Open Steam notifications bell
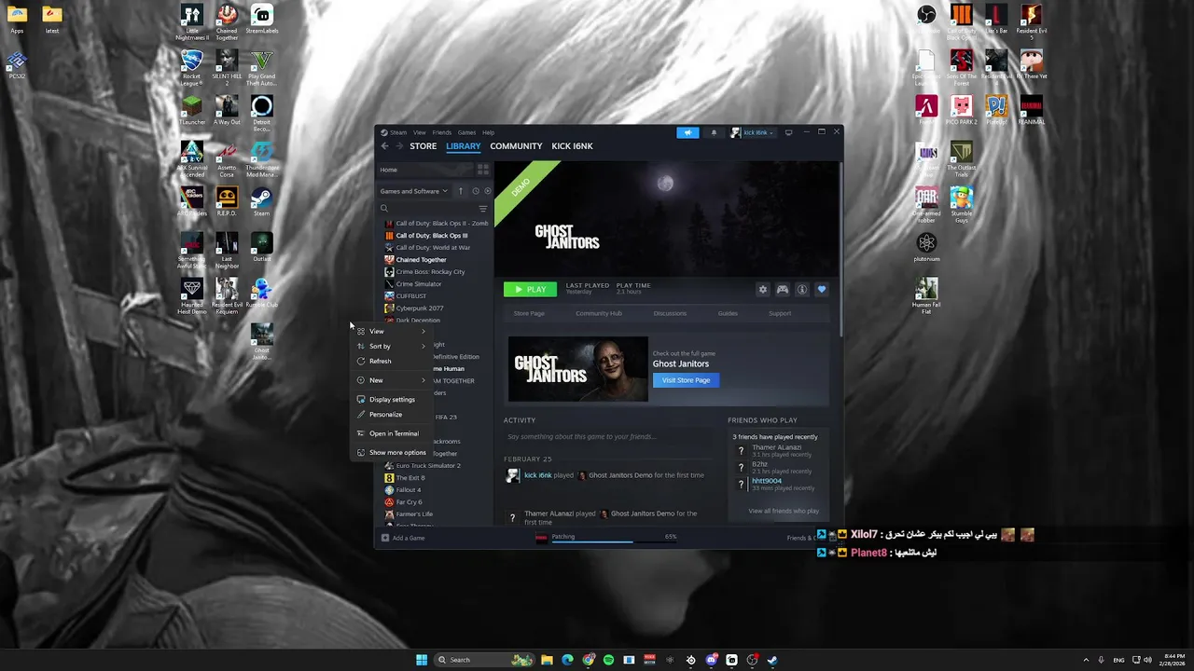The image size is (1194, 671). (714, 132)
